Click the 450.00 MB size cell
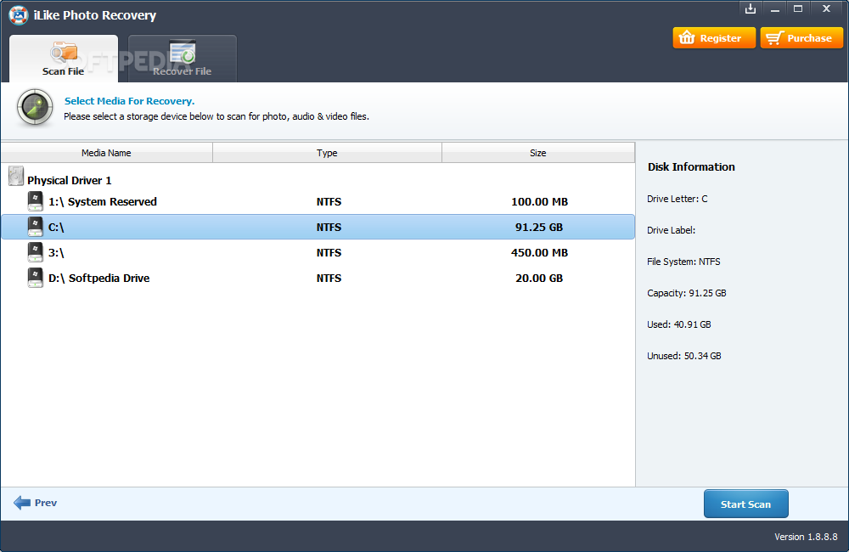Screen dimensions: 849x552 (539, 252)
